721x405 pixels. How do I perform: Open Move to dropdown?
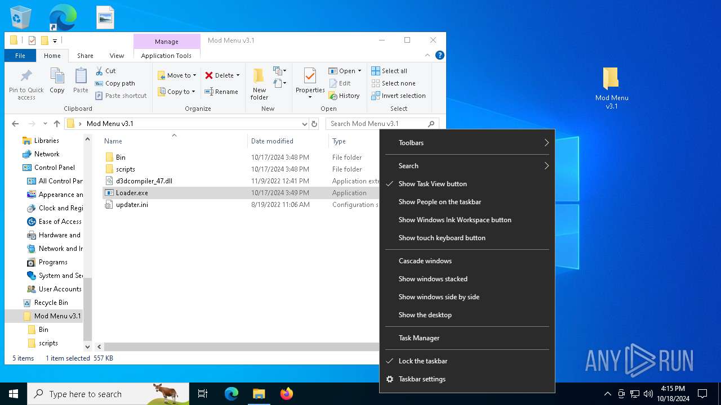(x=177, y=75)
